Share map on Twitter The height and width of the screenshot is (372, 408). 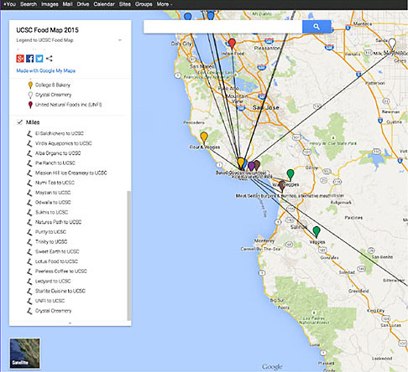39,59
